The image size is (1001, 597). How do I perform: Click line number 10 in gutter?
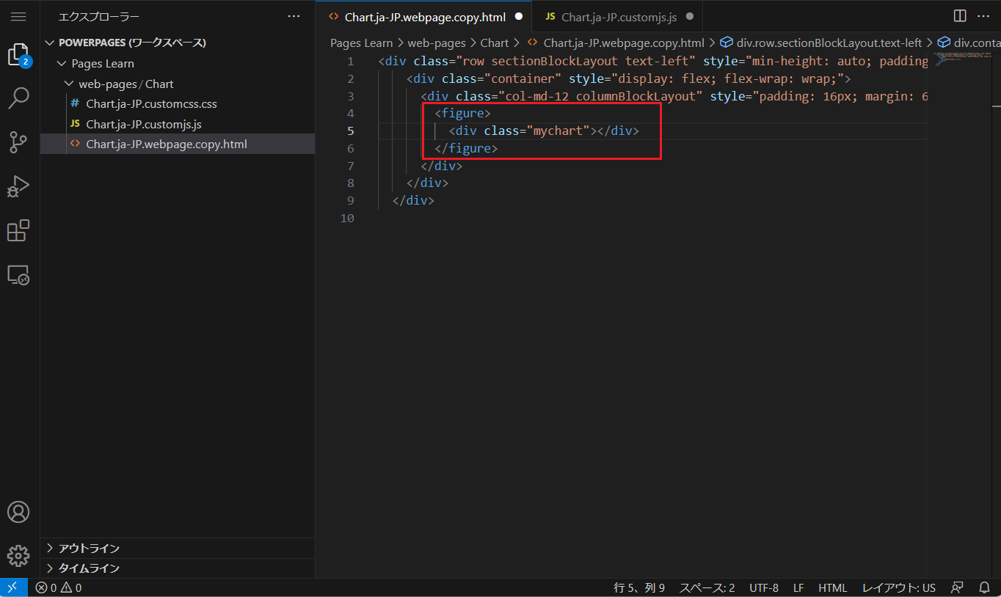pyautogui.click(x=347, y=218)
